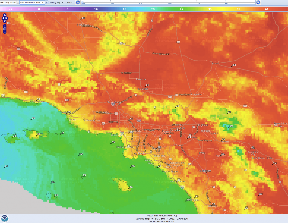Jump to Thu on the time slider
This screenshot has width=288, height=223.
(x=198, y=4)
